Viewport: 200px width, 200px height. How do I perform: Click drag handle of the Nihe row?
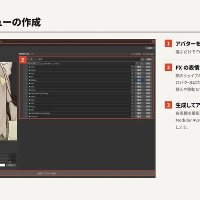26,67
